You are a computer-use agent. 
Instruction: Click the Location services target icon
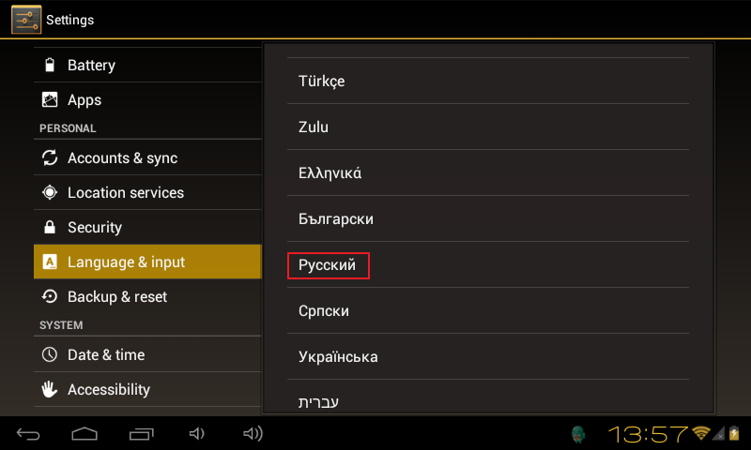pyautogui.click(x=50, y=192)
